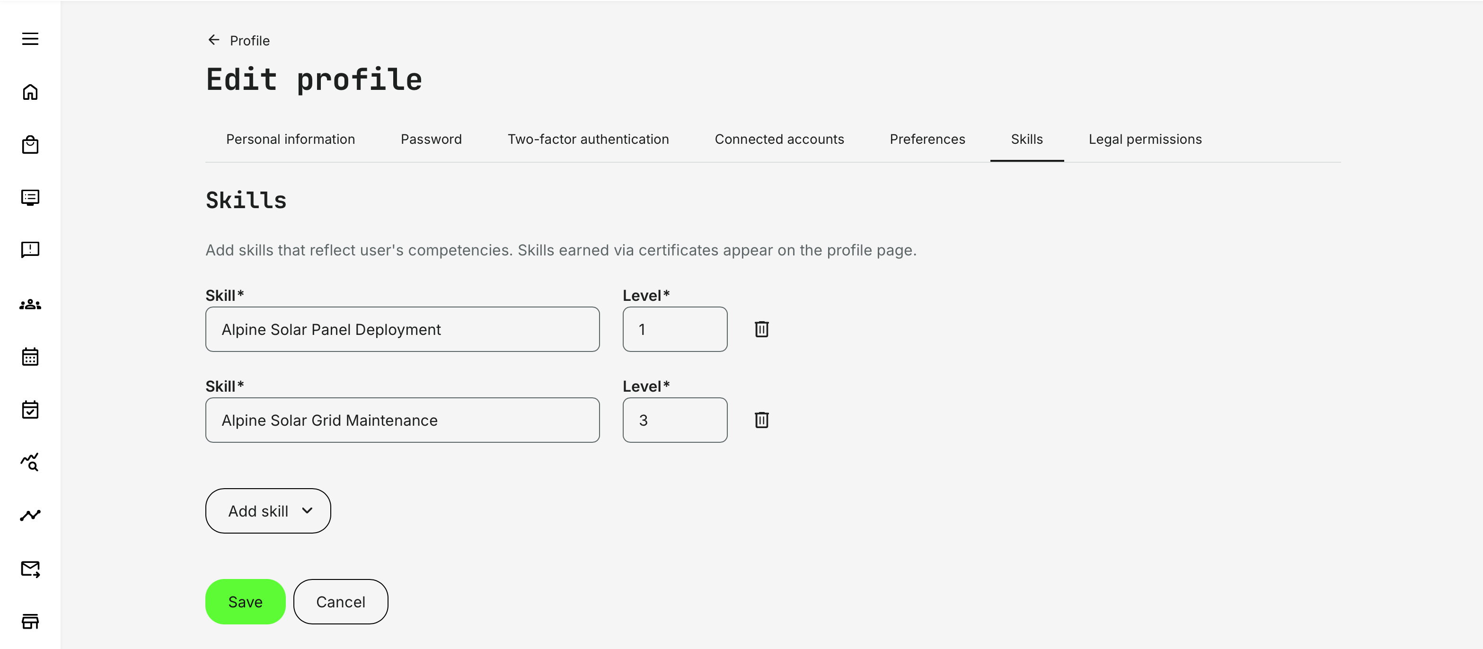Image resolution: width=1483 pixels, height=649 pixels.
Task: Open the analytics search-chart icon
Action: pyautogui.click(x=29, y=462)
